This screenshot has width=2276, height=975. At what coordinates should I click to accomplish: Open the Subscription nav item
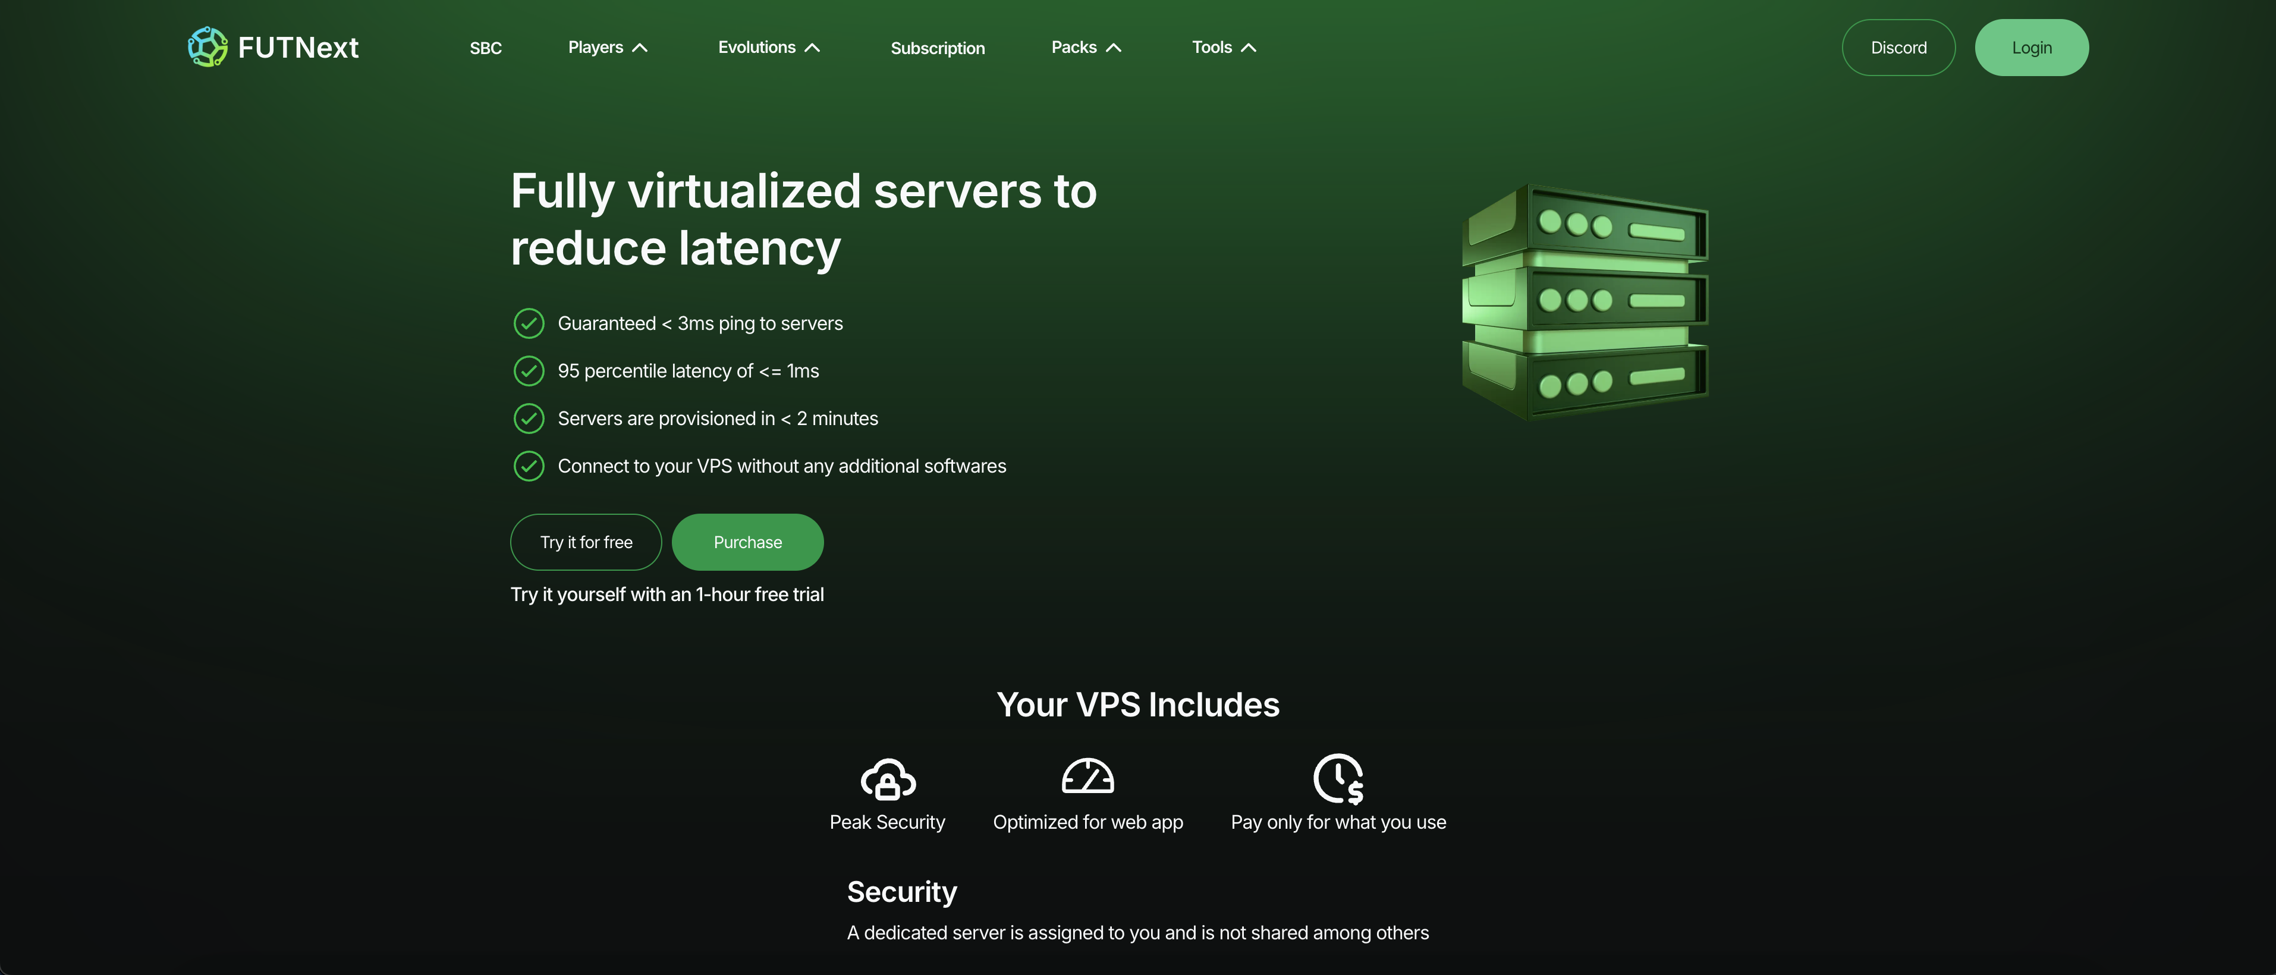point(938,49)
